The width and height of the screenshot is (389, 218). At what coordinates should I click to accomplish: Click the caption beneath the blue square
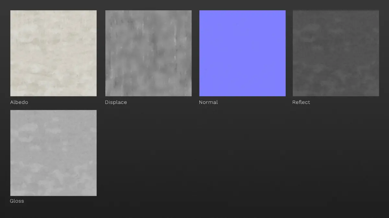pyautogui.click(x=208, y=102)
